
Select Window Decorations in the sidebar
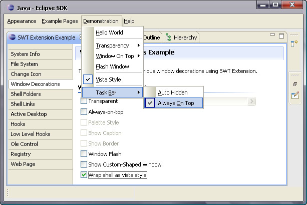coord(41,84)
